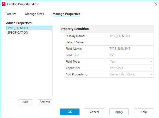Remove the selected property
159x118 pixels.
(x=45, y=102)
